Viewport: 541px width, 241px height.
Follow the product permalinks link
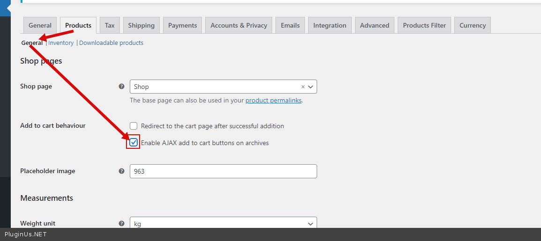[x=273, y=100]
